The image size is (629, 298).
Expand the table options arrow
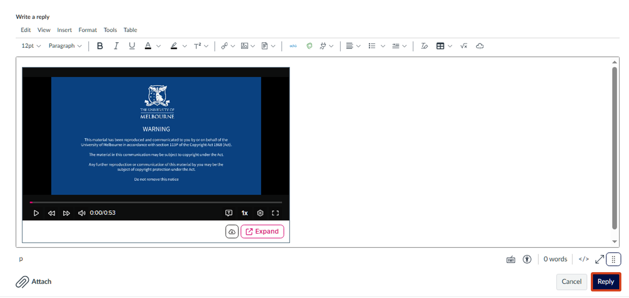point(450,46)
